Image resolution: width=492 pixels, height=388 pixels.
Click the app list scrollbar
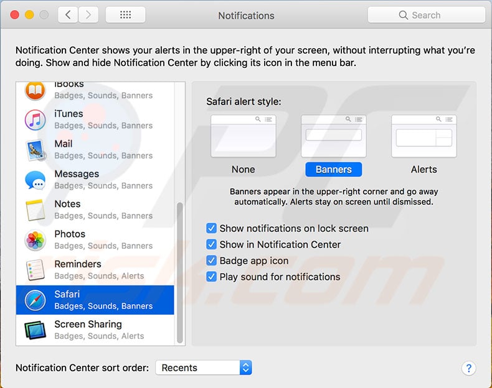pyautogui.click(x=180, y=273)
